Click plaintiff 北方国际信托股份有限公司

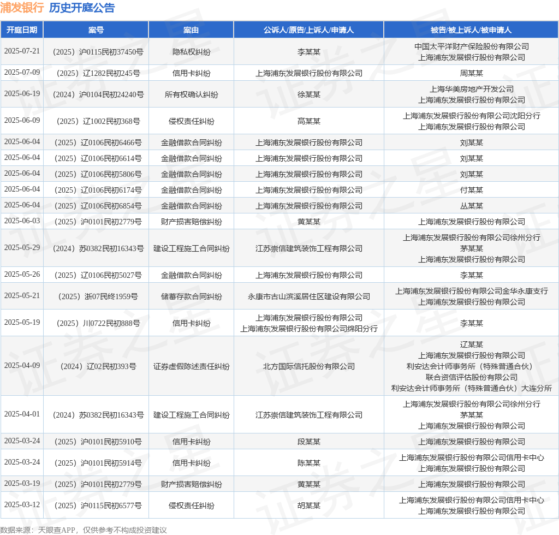[309, 367]
